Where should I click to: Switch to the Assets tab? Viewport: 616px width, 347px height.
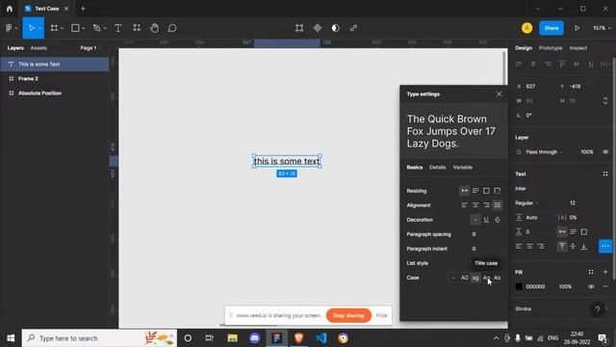coord(38,48)
